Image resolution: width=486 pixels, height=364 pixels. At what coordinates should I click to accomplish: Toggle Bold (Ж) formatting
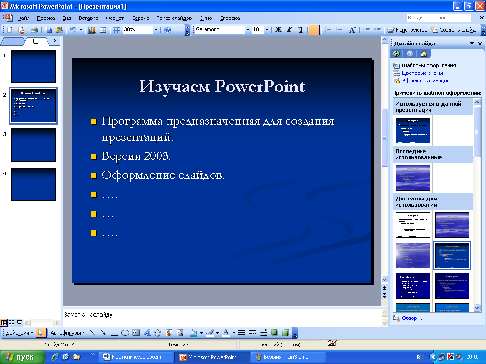pos(278,30)
